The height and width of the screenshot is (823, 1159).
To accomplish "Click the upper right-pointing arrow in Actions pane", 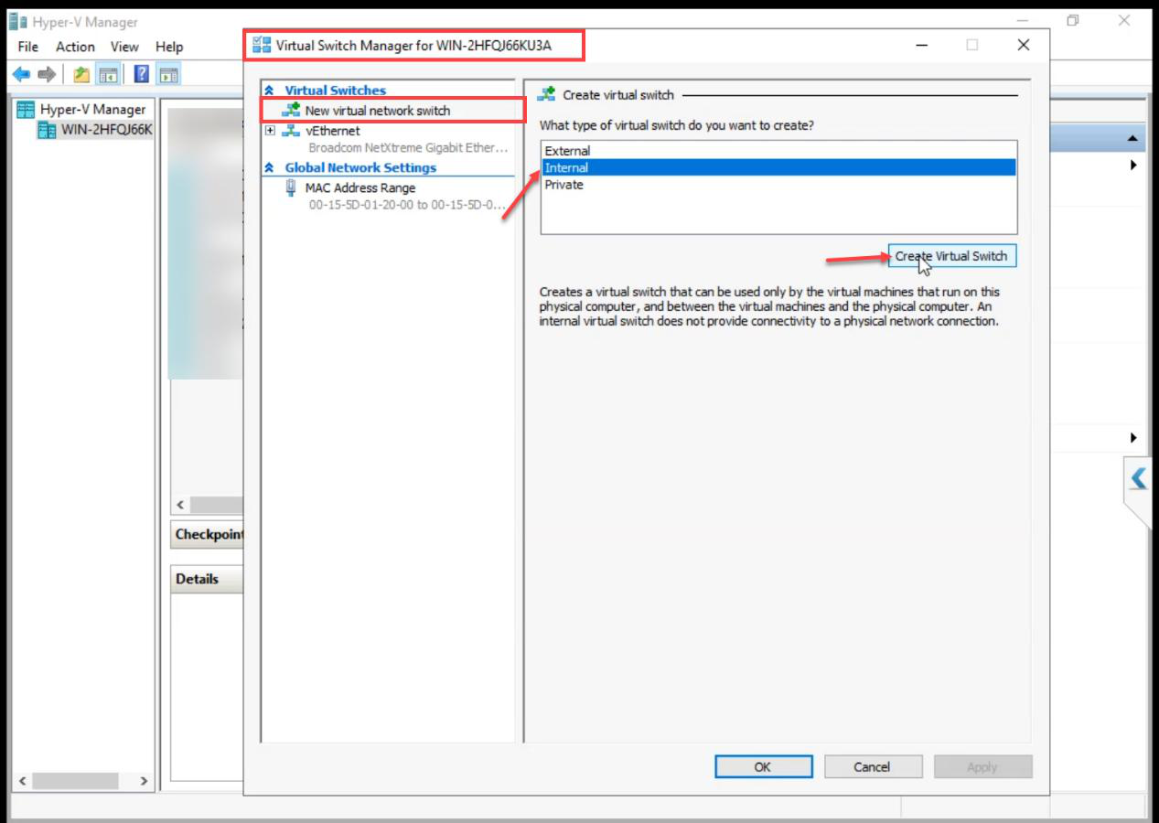I will (1133, 166).
